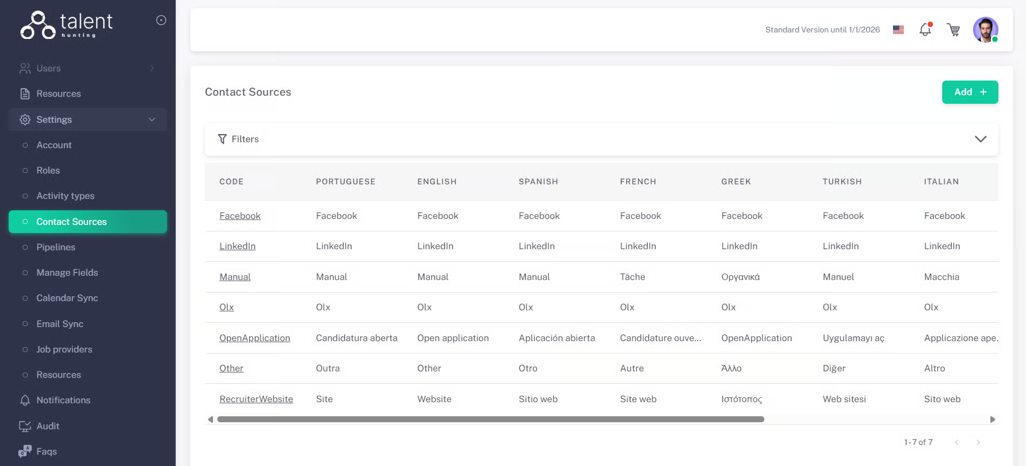
Task: Click the scroll-right arrow of the table
Action: [x=992, y=420]
